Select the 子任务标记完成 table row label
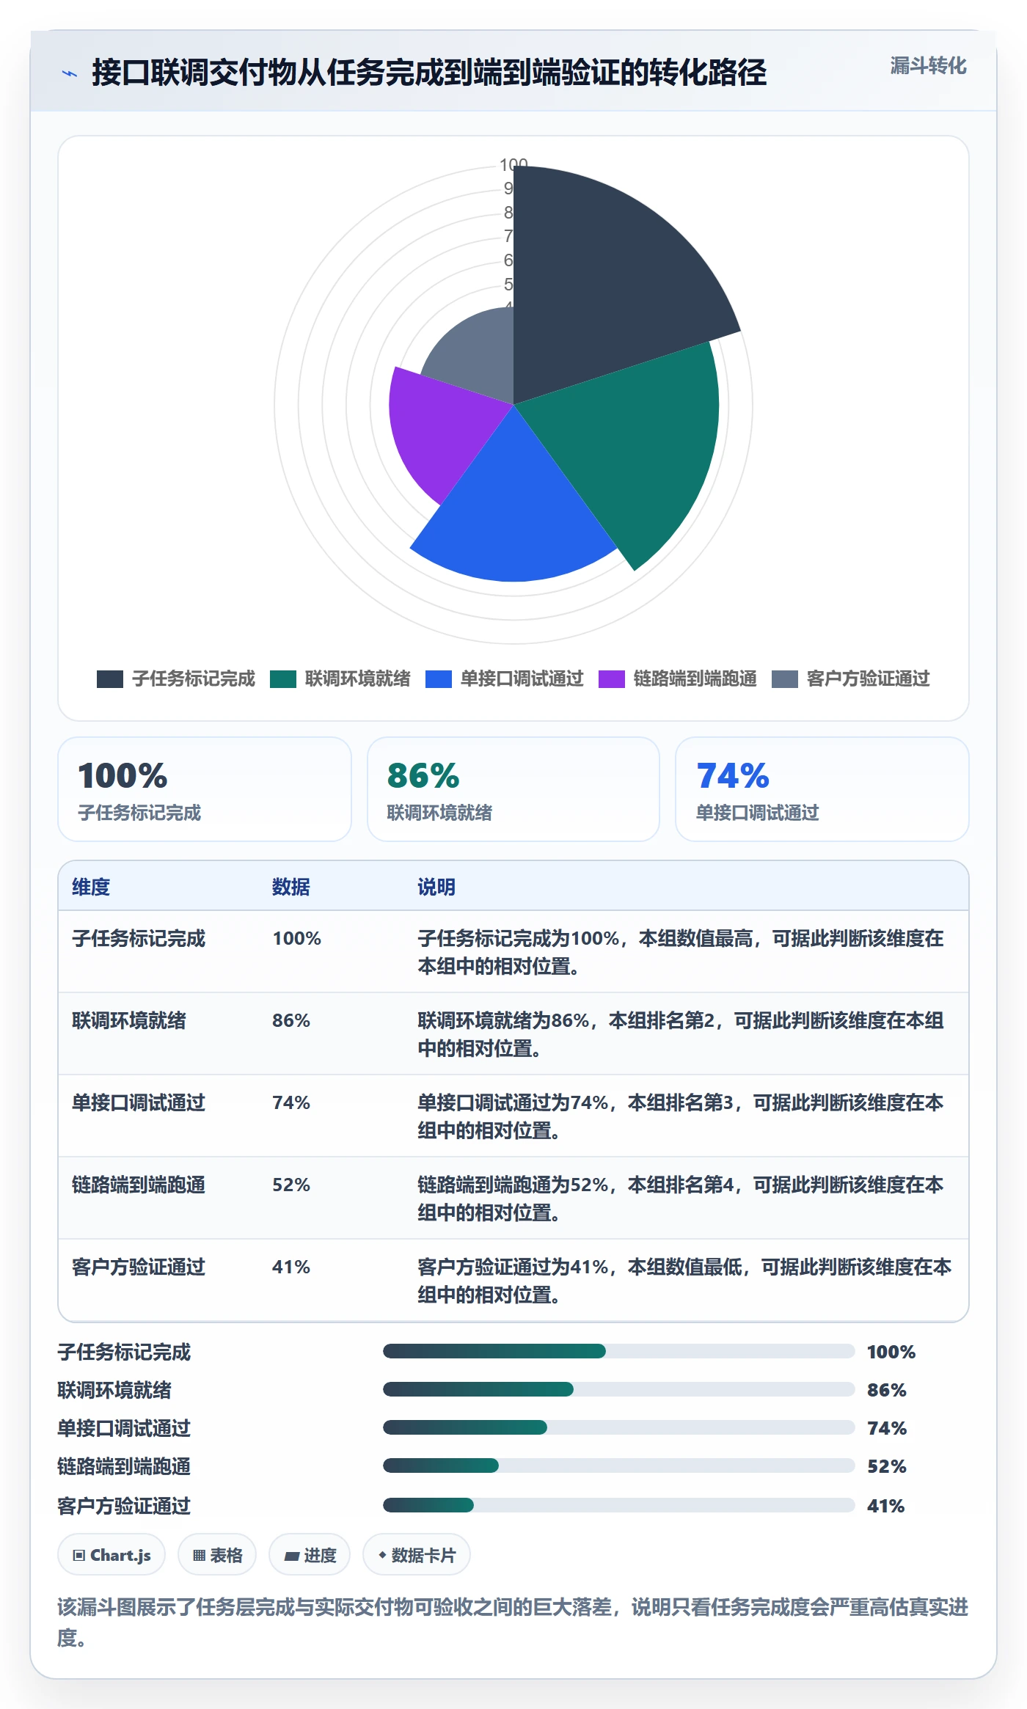Viewport: 1027px width, 1709px height. click(139, 938)
